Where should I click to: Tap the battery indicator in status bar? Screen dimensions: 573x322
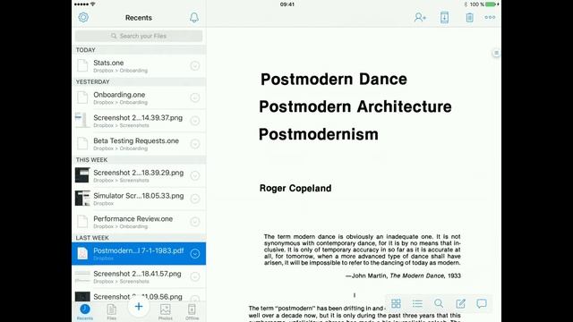point(492,4)
